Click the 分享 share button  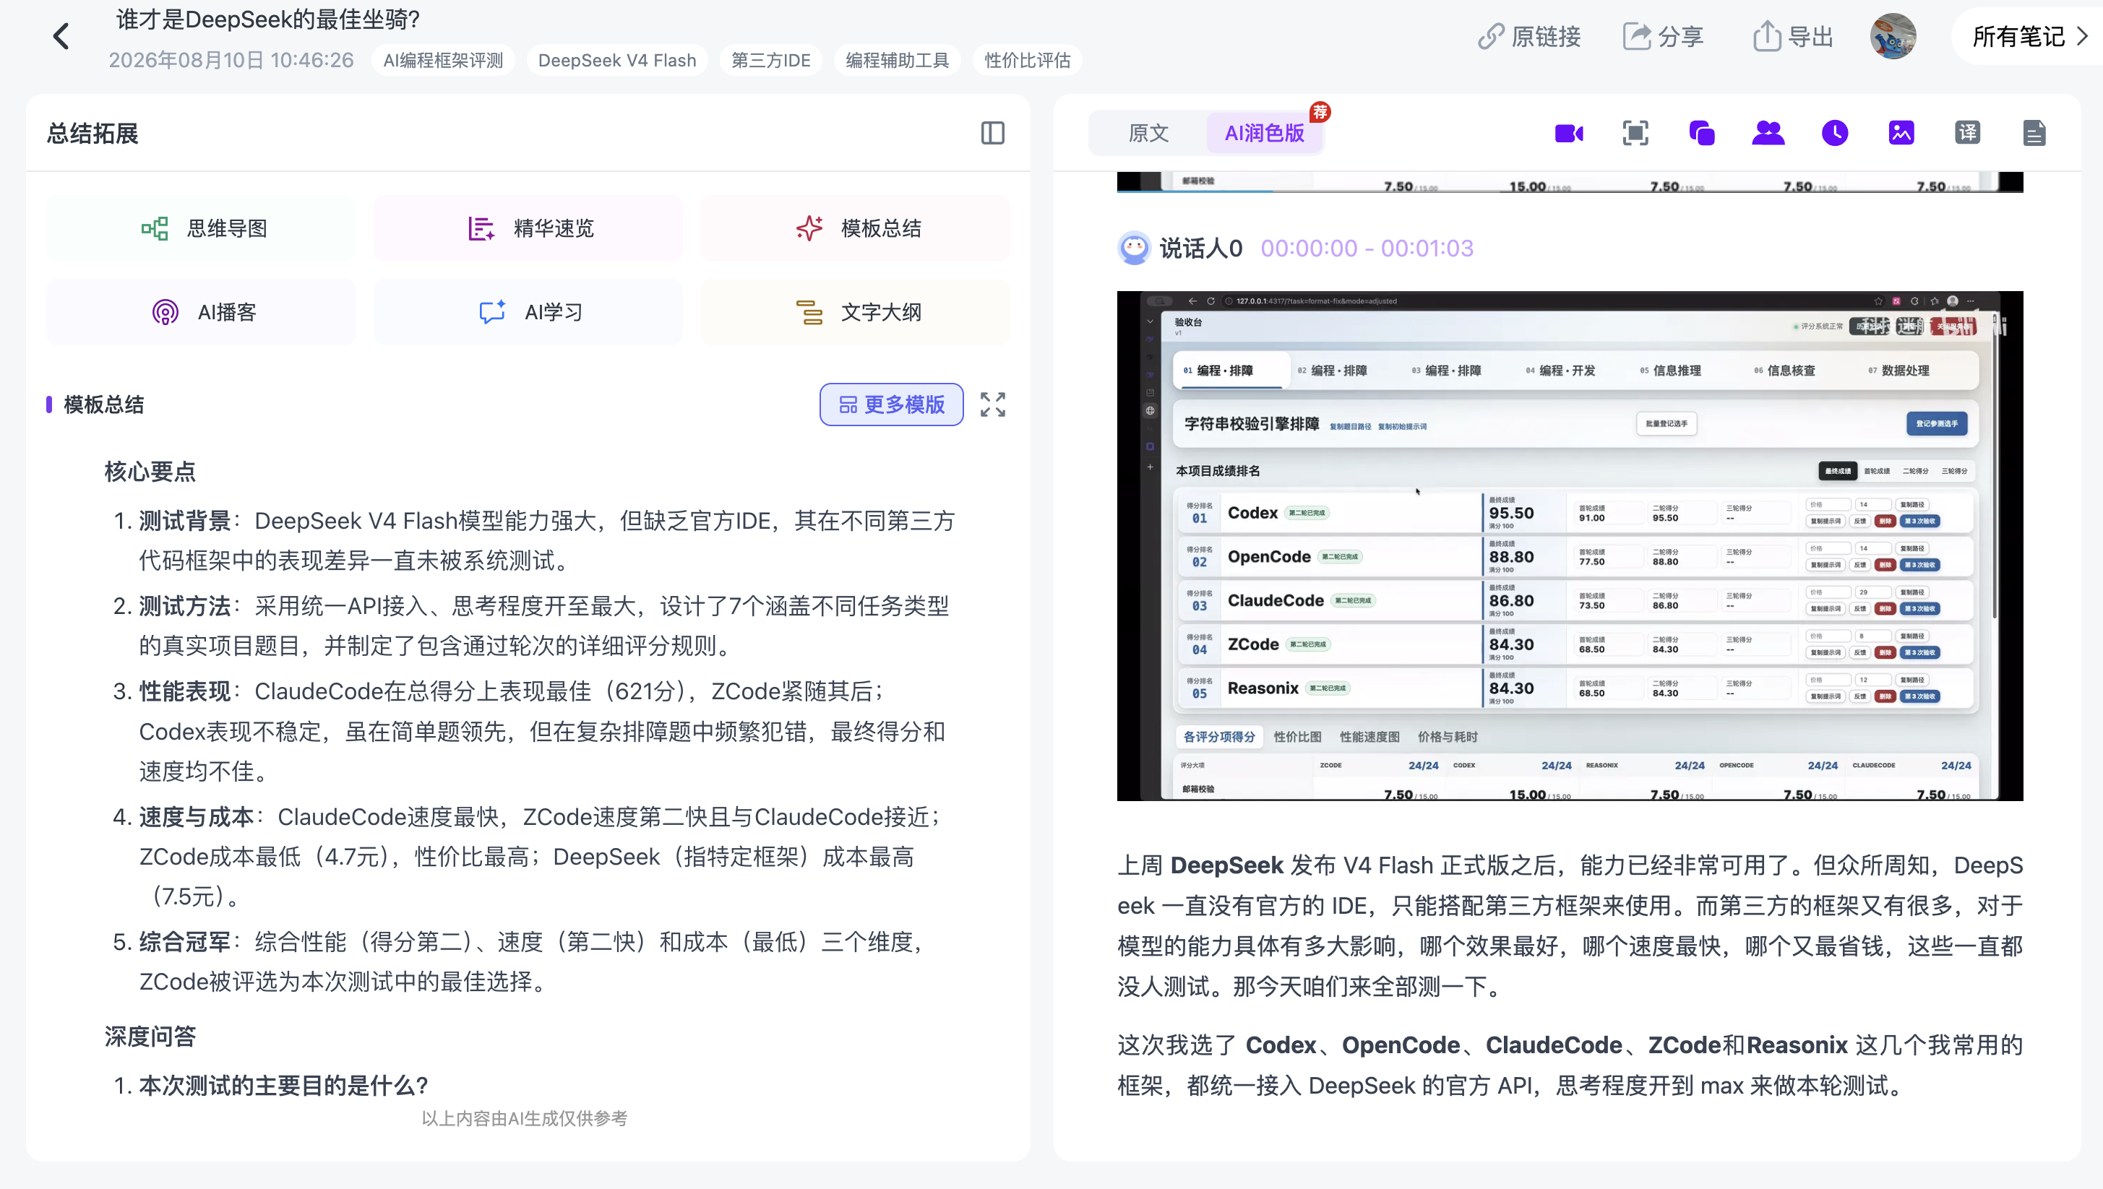(x=1663, y=36)
